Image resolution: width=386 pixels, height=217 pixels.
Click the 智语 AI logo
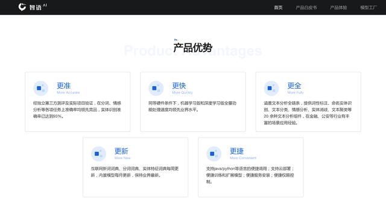33,7
